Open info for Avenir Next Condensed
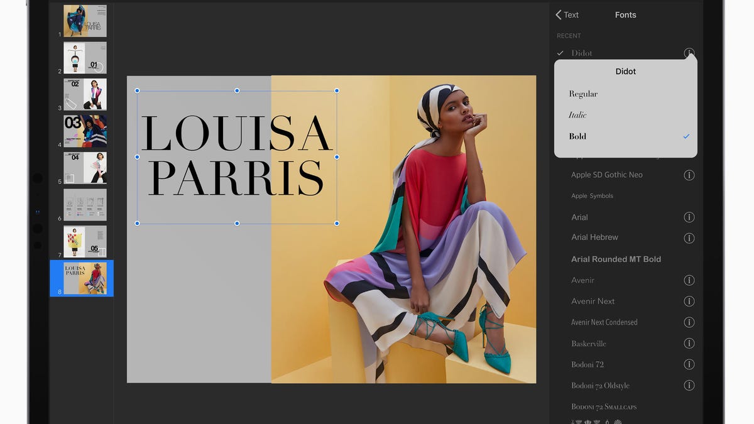Image resolution: width=754 pixels, height=424 pixels. (x=689, y=322)
